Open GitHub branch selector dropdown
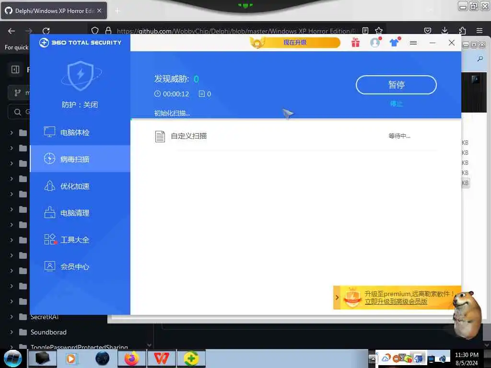This screenshot has height=368, width=491. 19,92
